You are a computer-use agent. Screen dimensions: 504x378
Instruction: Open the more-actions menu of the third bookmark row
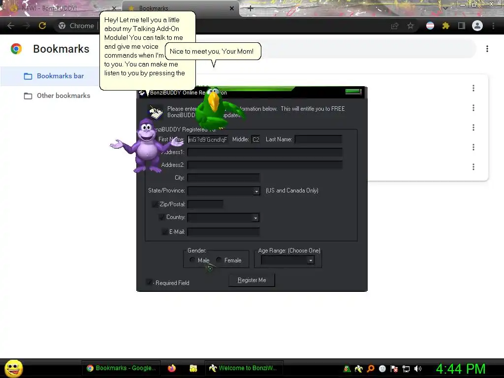(x=473, y=127)
